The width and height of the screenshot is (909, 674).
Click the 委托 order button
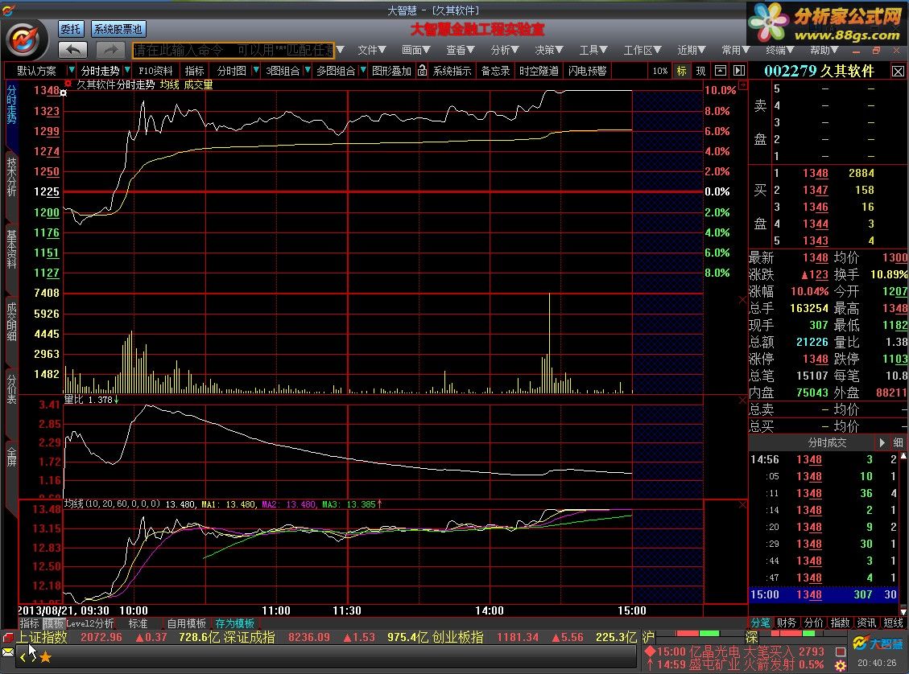pos(71,29)
